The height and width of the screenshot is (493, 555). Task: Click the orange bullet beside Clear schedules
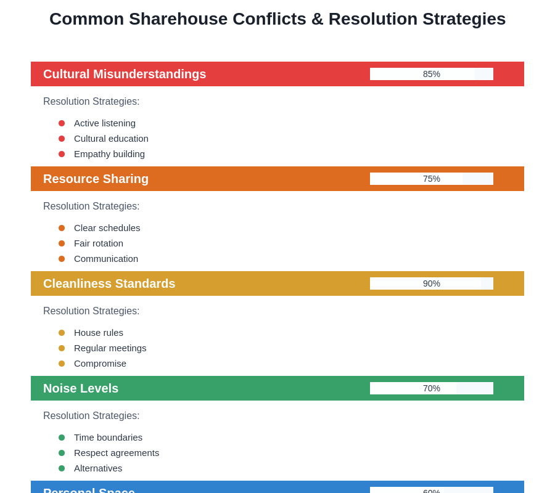click(x=62, y=228)
